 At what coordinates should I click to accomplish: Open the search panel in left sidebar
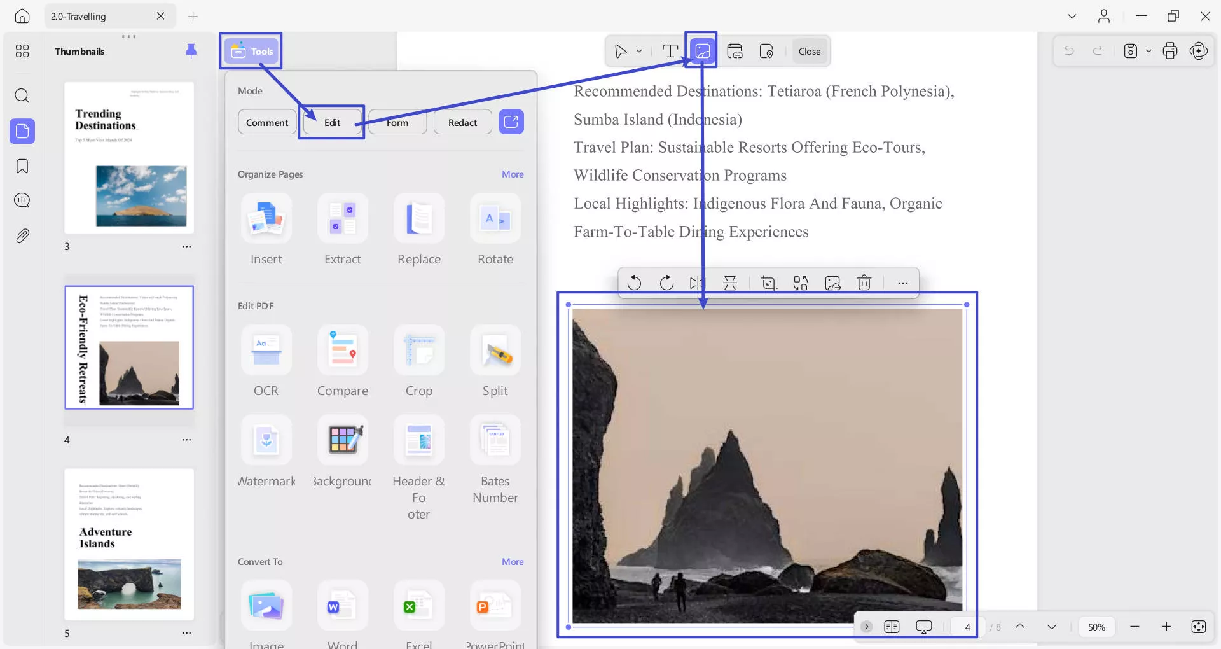22,96
